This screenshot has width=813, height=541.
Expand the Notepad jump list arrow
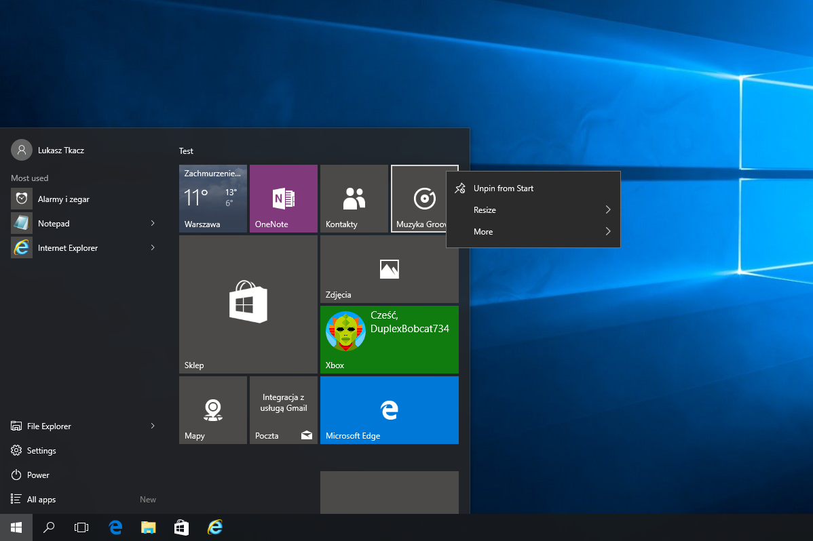click(153, 223)
